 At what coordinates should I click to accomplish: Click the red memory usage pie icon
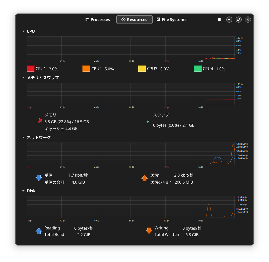(x=39, y=121)
